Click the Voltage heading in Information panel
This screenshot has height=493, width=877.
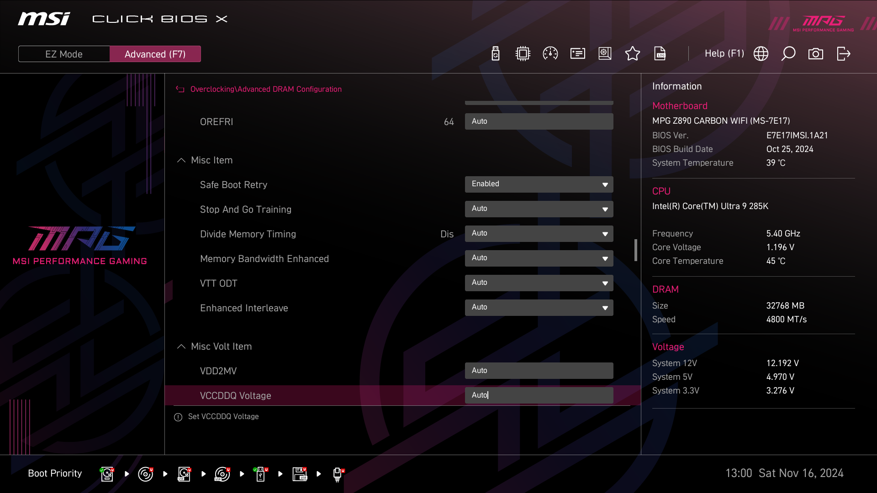[x=668, y=347]
